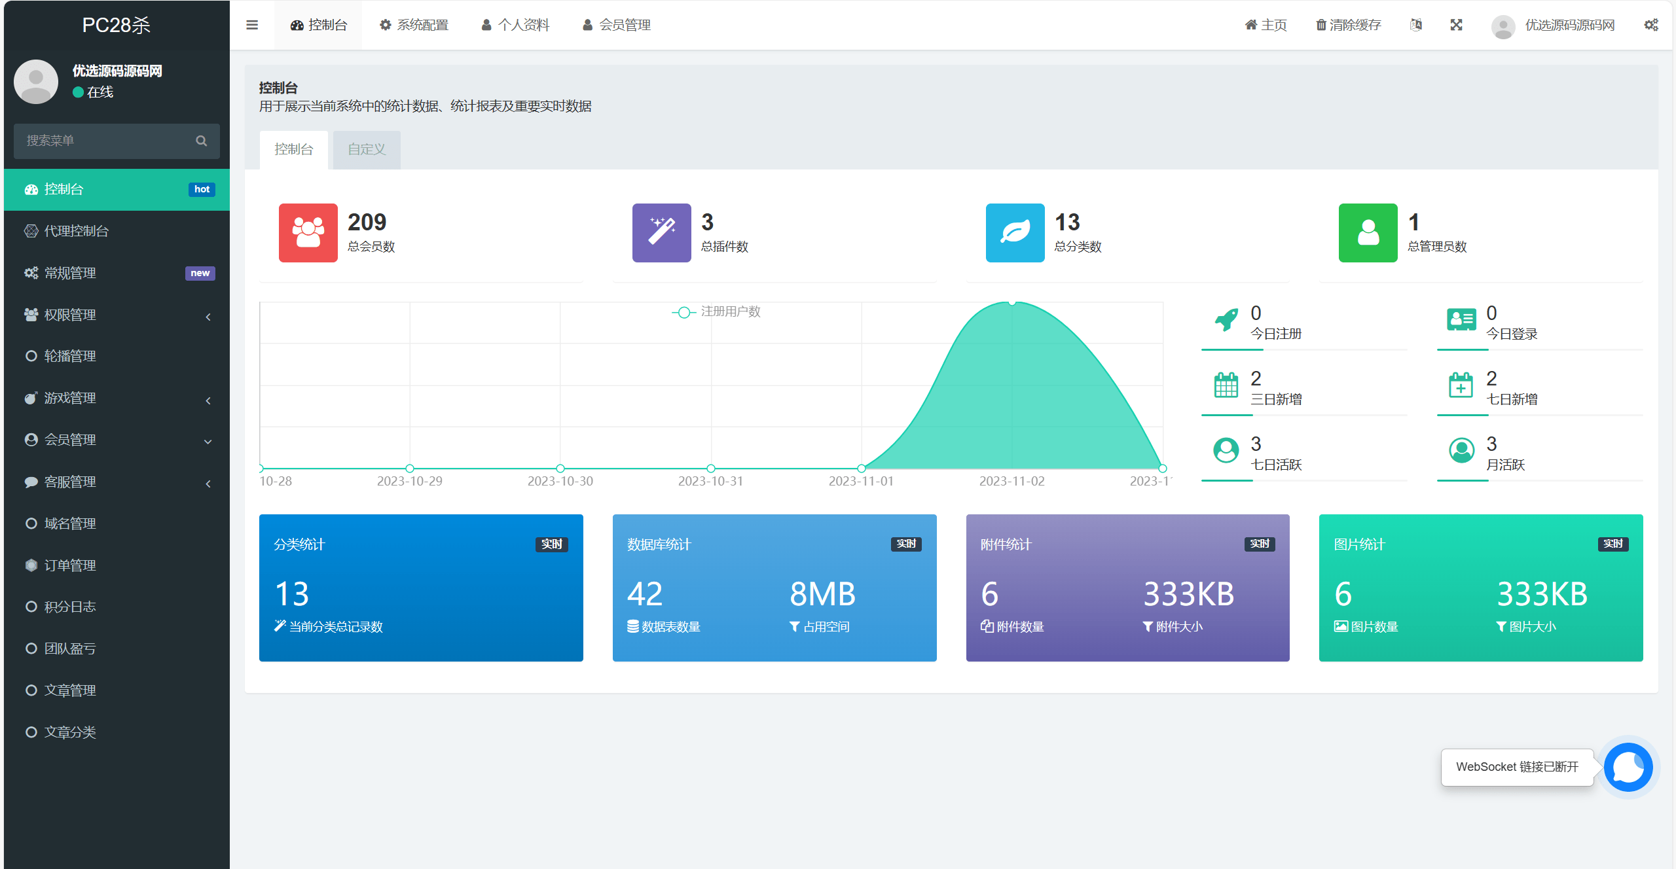Select the 控制台 tab in content panel
The image size is (1676, 869).
294,150
